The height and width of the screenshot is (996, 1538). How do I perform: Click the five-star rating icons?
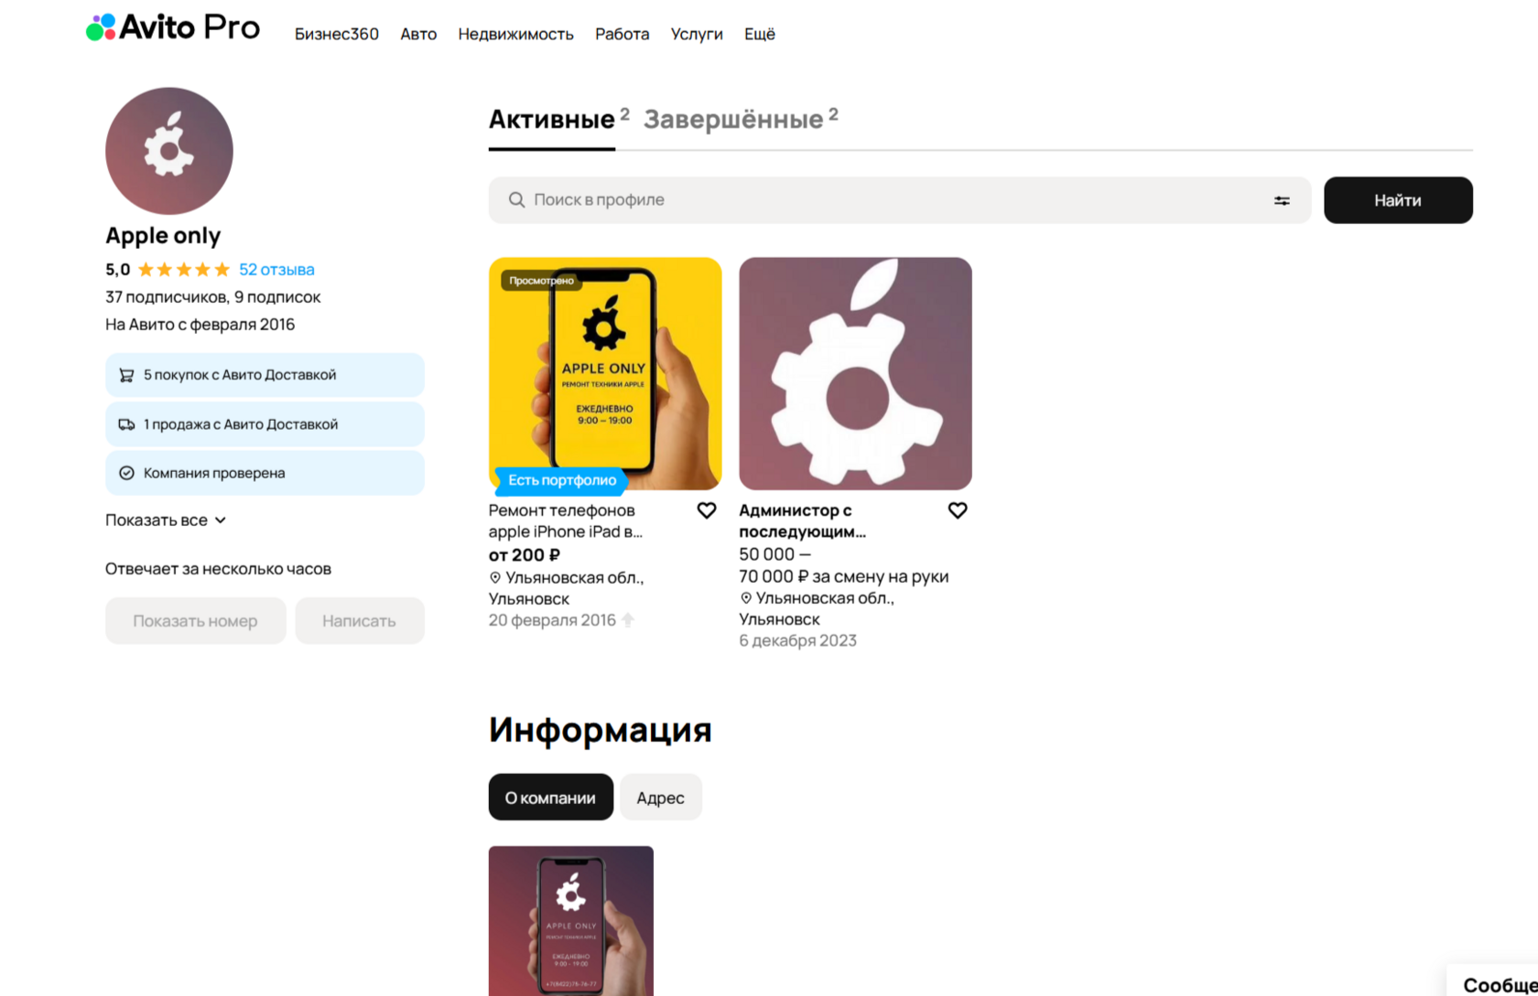184,270
